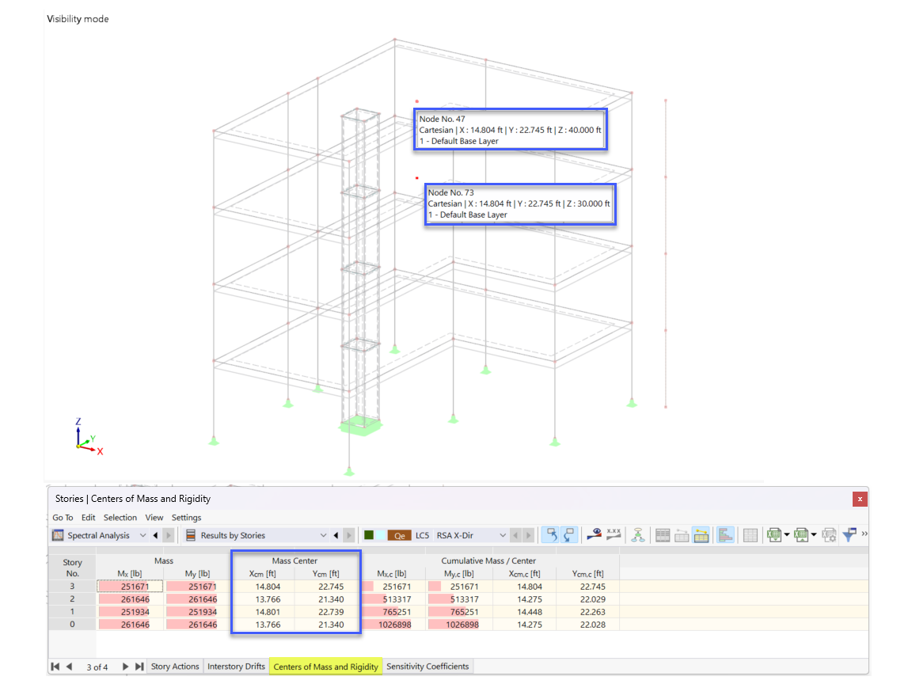912x684 pixels.
Task: Toggle the colored bars display icon
Action: tap(725, 534)
